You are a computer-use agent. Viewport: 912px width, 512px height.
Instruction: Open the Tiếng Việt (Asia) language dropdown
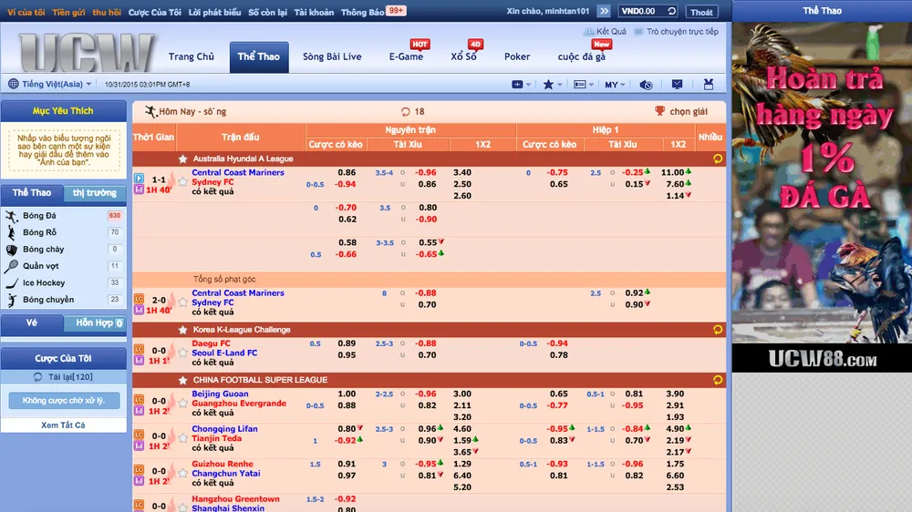[x=50, y=85]
